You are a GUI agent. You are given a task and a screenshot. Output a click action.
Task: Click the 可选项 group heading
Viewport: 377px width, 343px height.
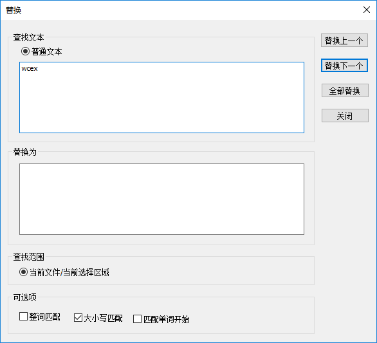(24, 297)
